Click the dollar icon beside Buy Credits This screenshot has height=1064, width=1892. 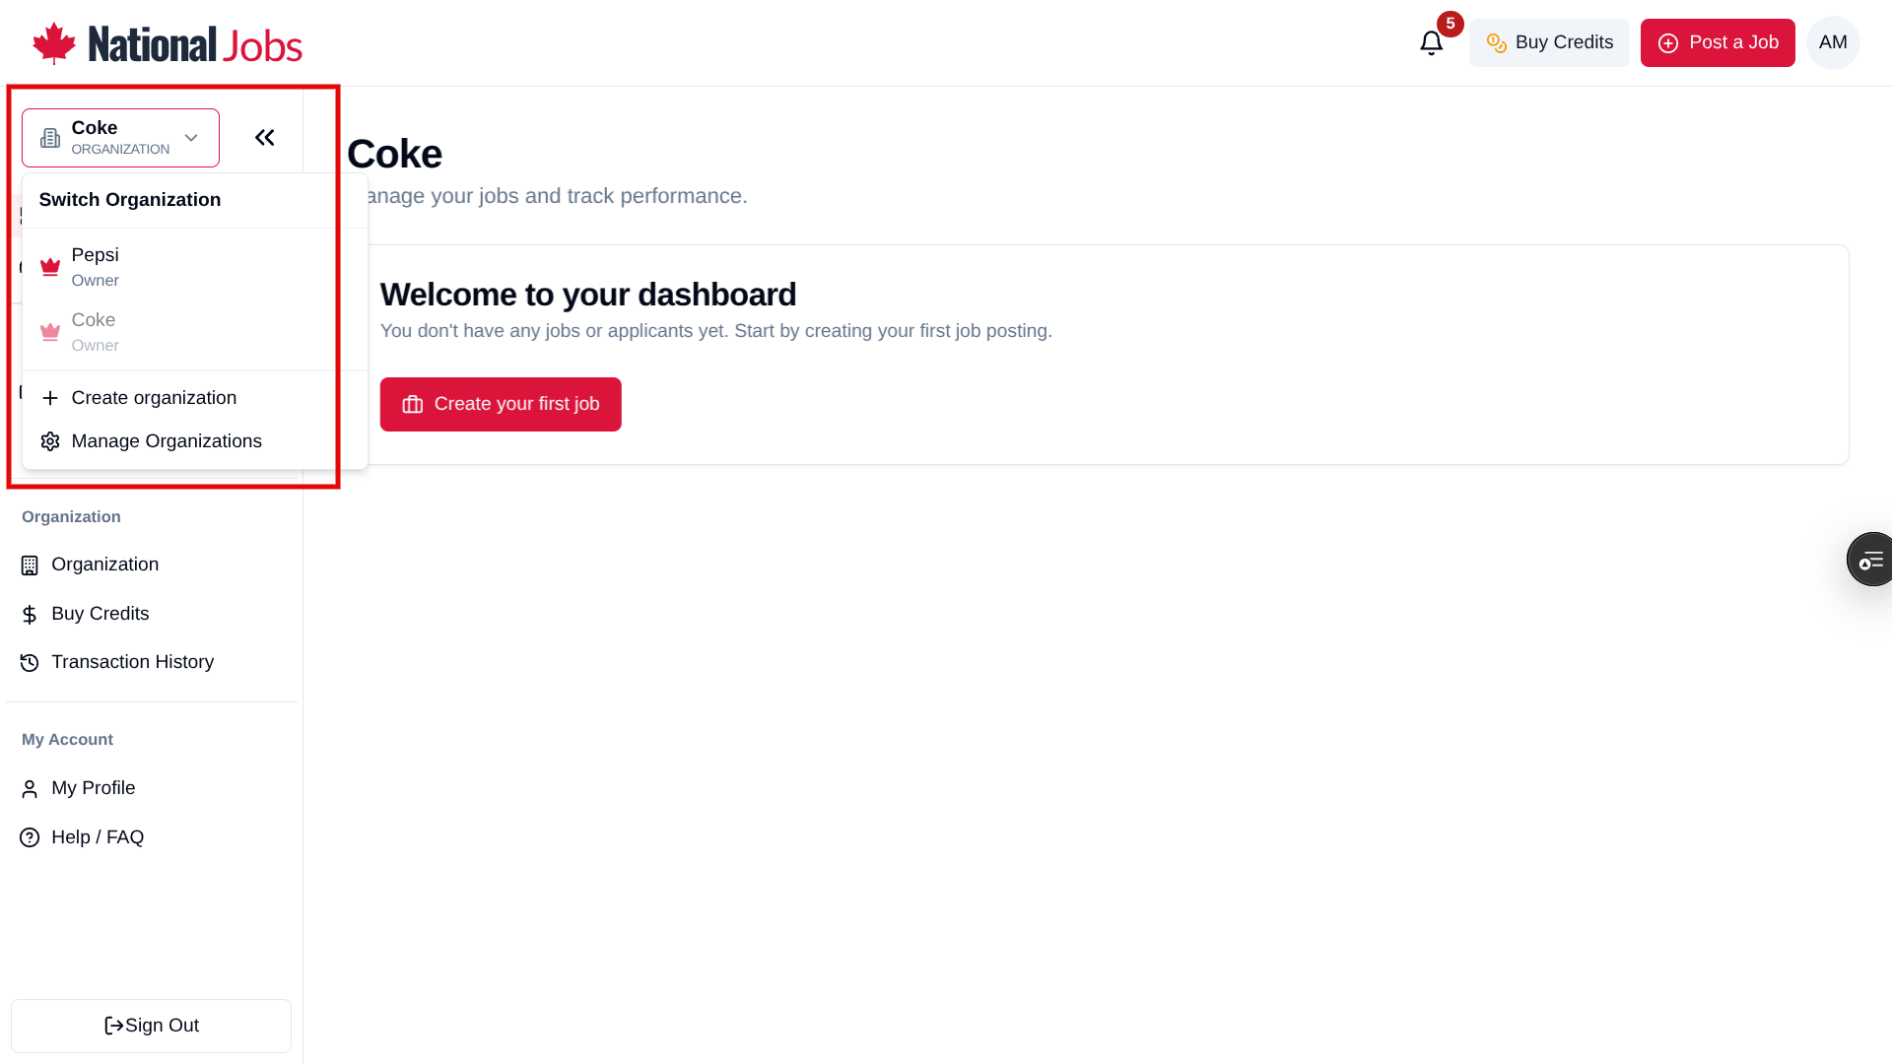click(30, 615)
